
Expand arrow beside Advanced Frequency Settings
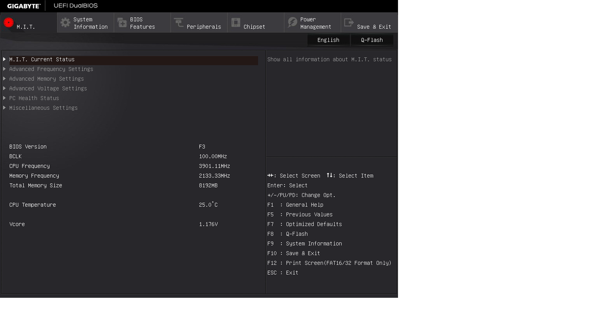pyautogui.click(x=4, y=69)
